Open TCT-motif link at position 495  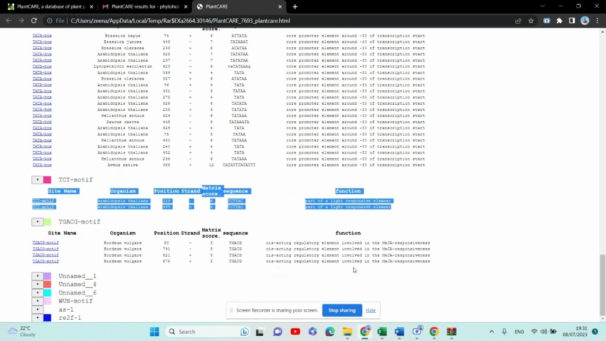[44, 207]
